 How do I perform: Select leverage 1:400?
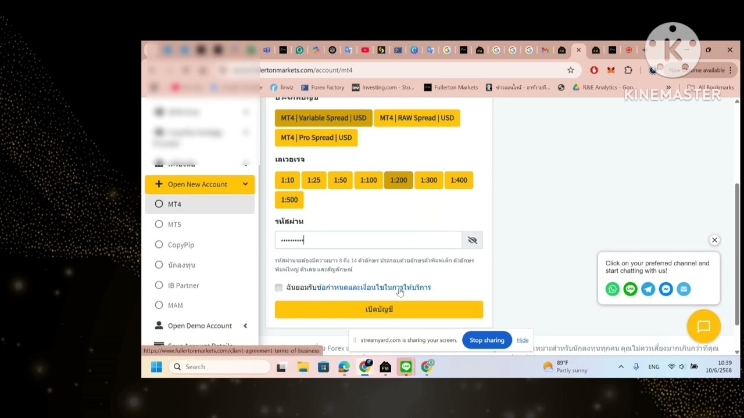coord(459,180)
